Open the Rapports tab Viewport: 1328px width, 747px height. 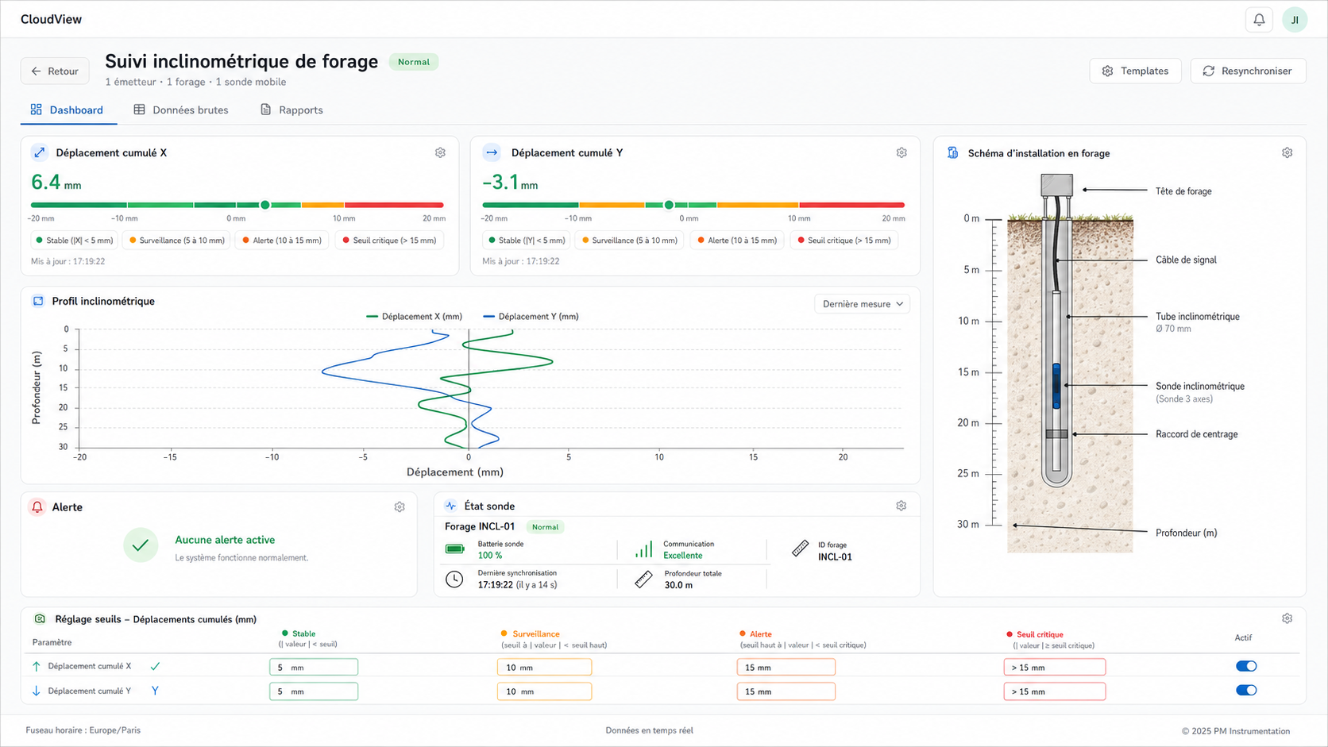click(x=291, y=110)
